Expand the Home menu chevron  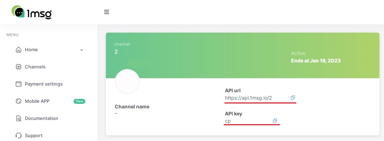pos(82,50)
